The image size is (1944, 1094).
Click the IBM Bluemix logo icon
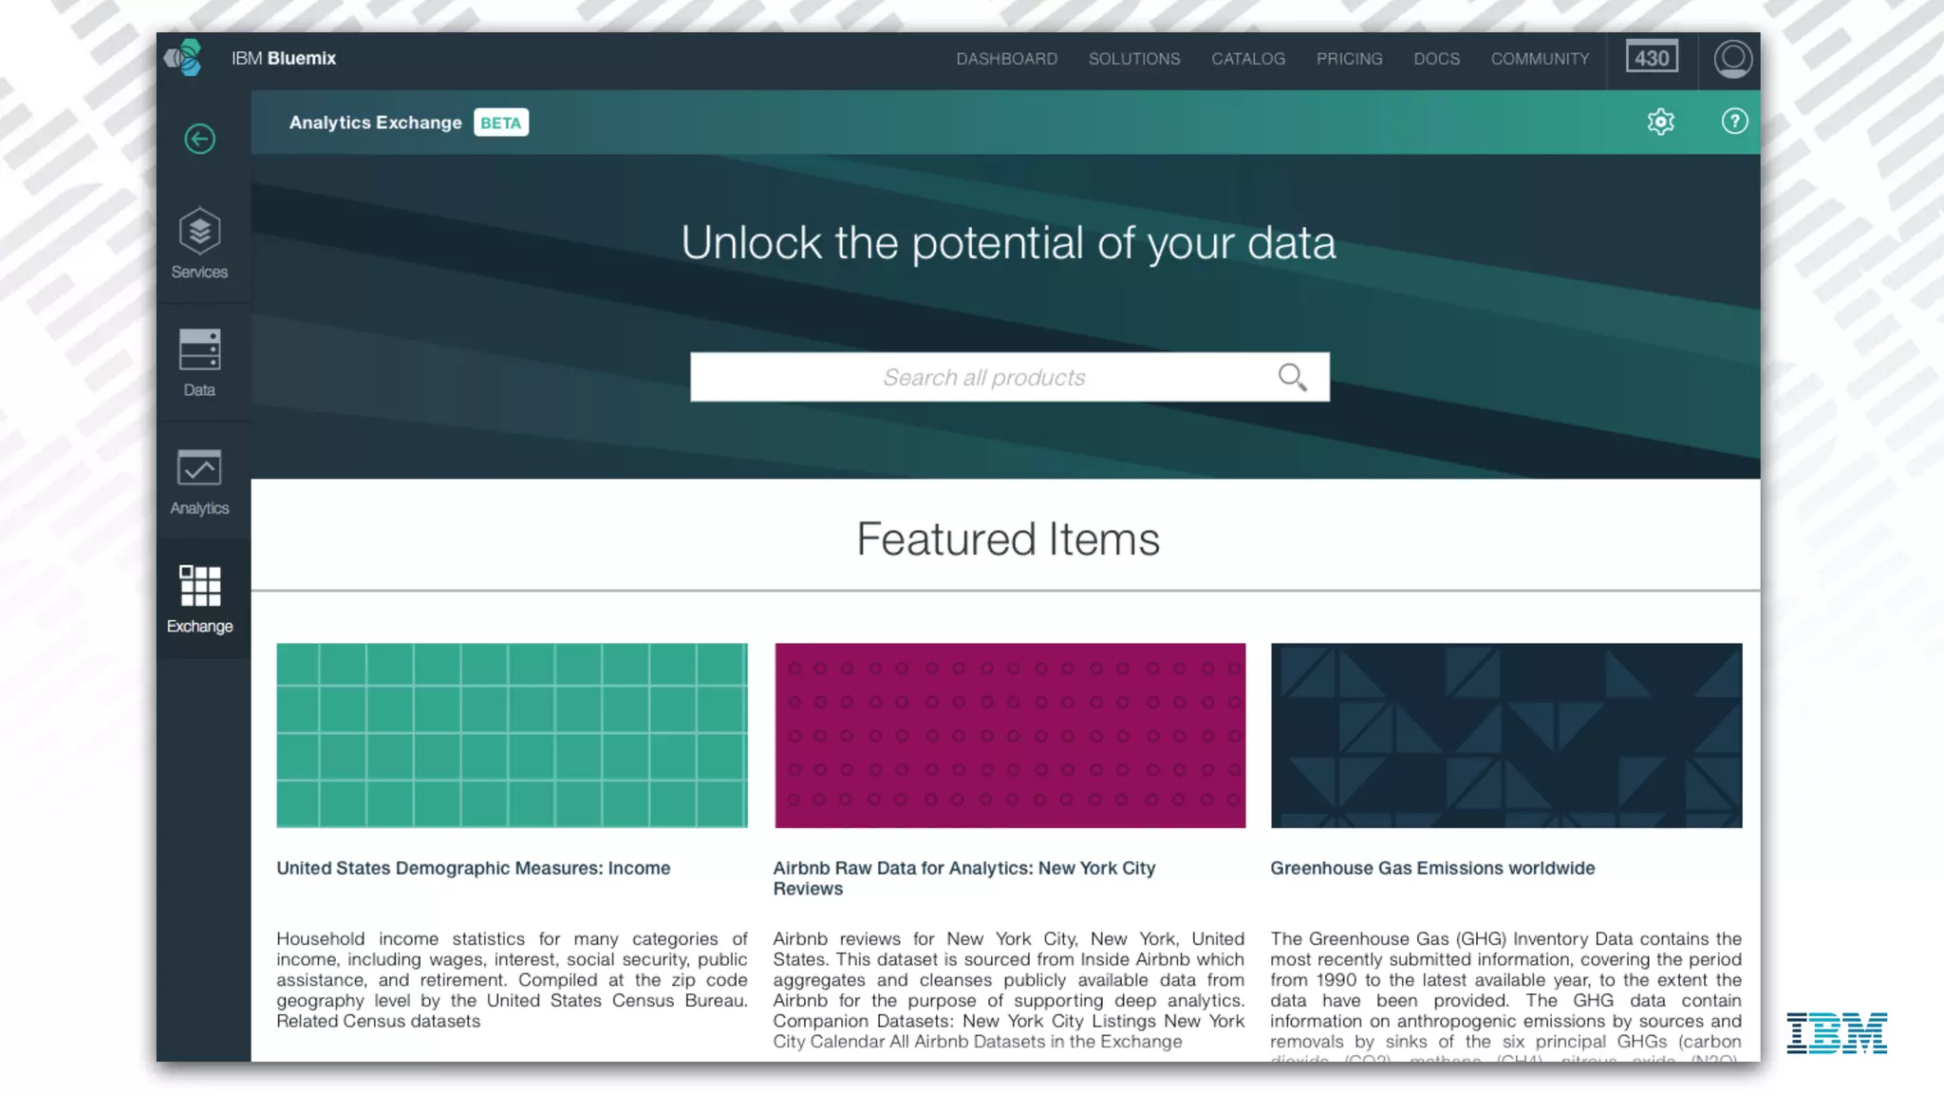coord(184,58)
